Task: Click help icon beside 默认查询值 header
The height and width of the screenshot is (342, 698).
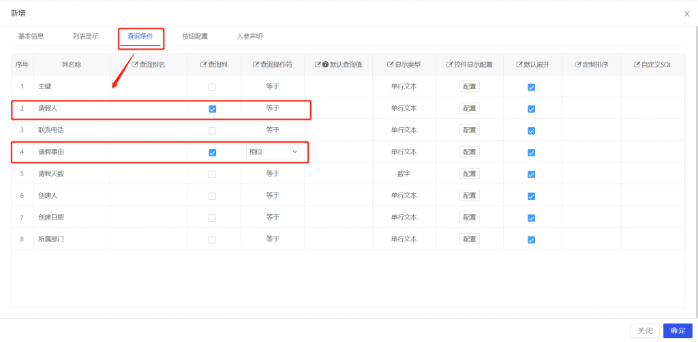Action: (x=325, y=65)
